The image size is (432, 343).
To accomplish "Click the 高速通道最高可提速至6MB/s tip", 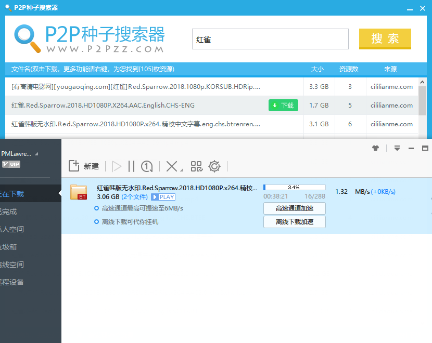I will (143, 208).
